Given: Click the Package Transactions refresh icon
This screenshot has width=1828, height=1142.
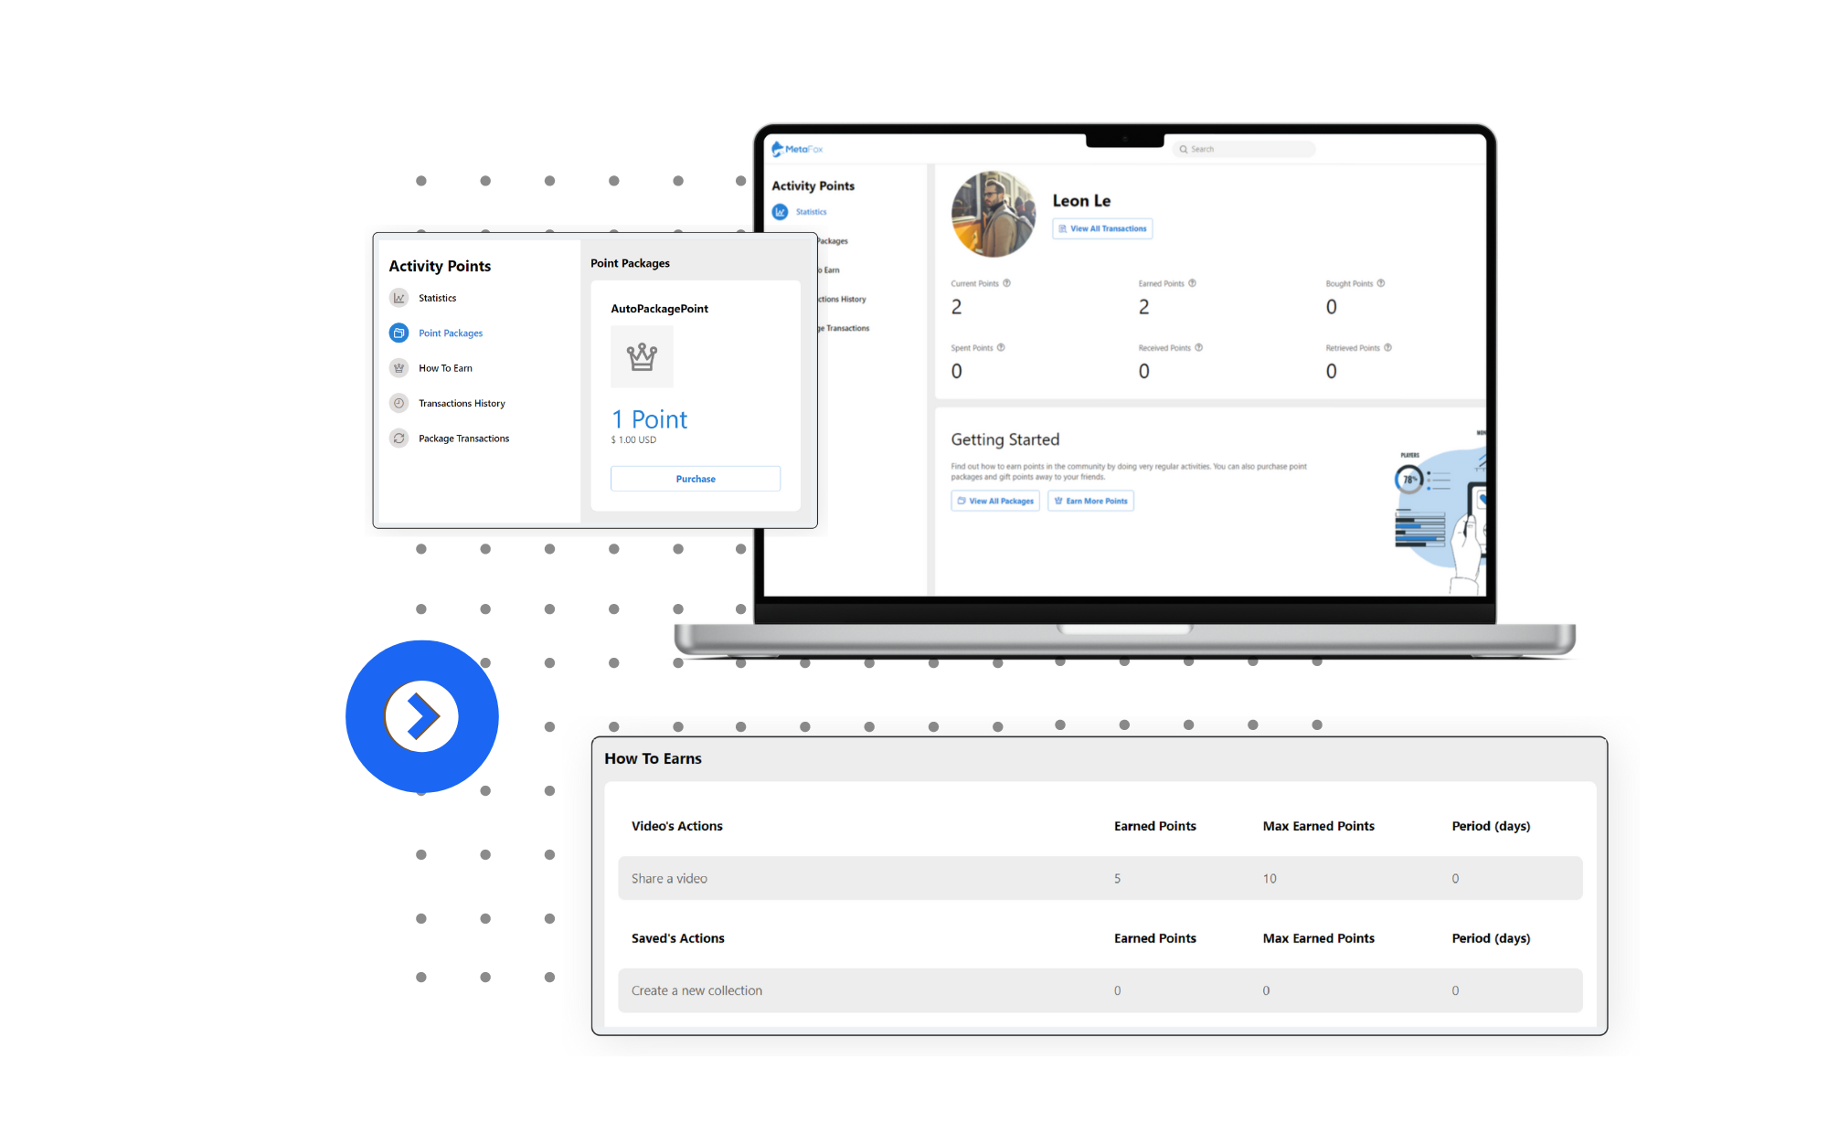Looking at the screenshot, I should tap(399, 439).
